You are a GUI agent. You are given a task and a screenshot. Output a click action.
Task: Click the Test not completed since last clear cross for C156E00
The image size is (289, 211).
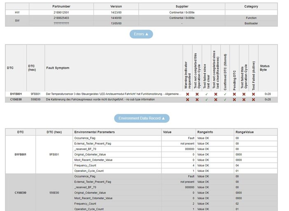216,100
